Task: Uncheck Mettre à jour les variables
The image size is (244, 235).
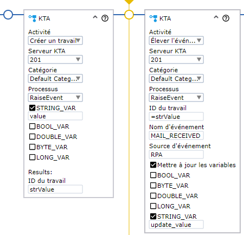Action: [153, 165]
